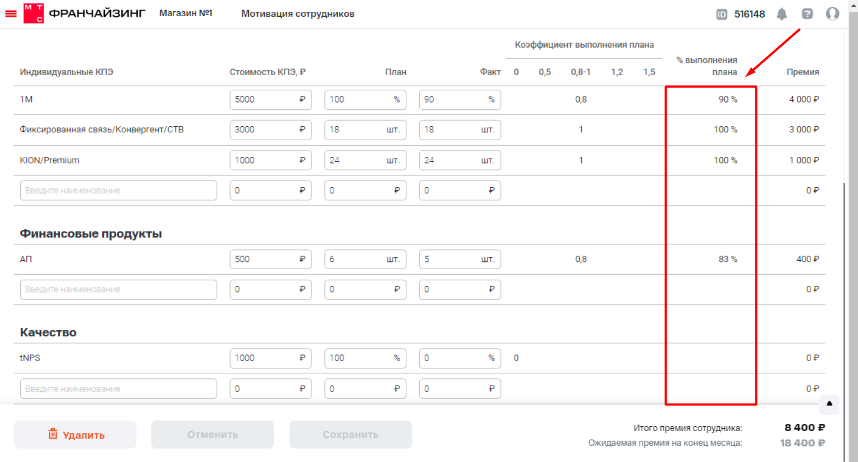The height and width of the screenshot is (462, 858).
Task: Edit plan field of 1М row
Action: click(x=365, y=99)
